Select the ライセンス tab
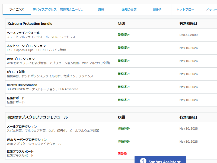Screen dimensions: 217x163 pos(17,10)
